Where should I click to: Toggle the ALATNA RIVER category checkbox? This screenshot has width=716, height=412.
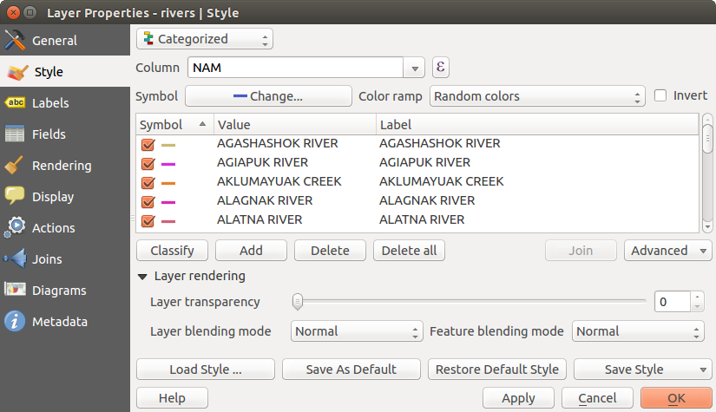pos(148,220)
